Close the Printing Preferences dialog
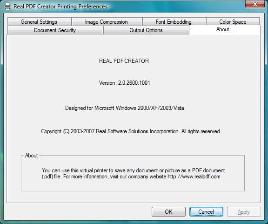The height and width of the screenshot is (224, 268). click(255, 4)
